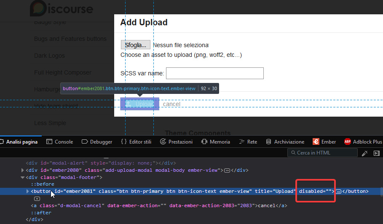Expand the ember2081 button node
The image size is (383, 224).
(28, 191)
